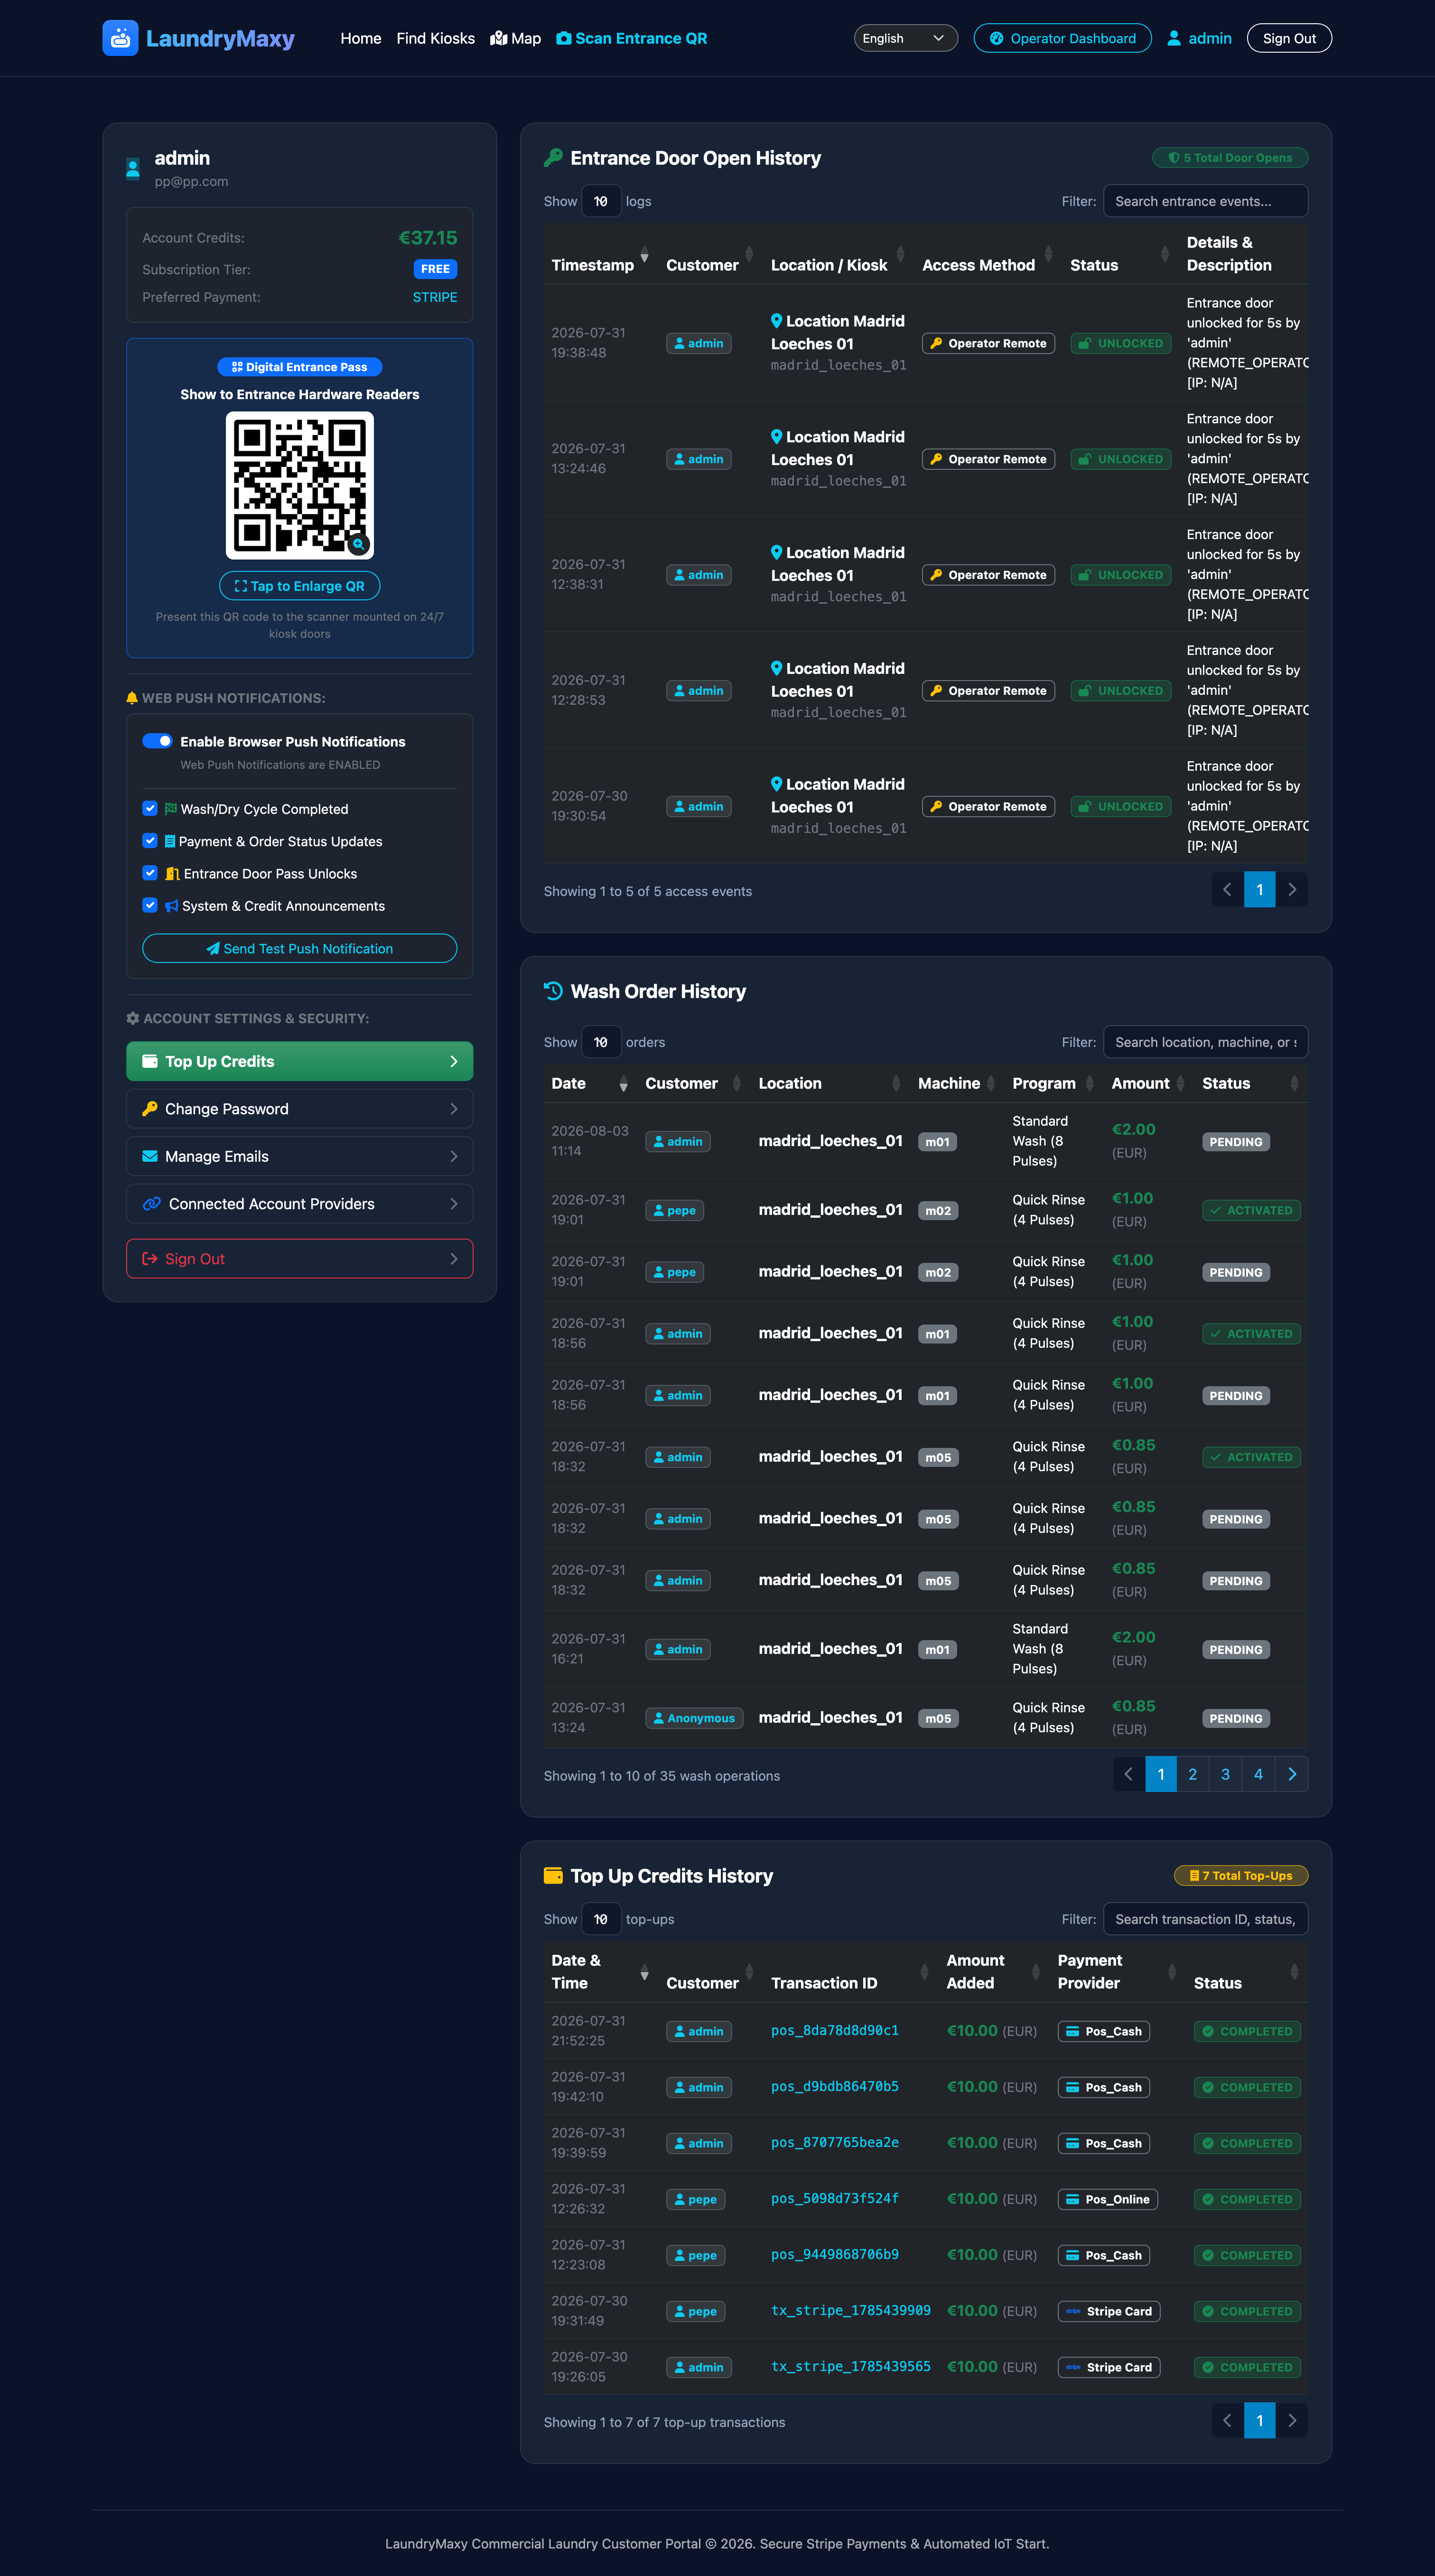Click Send Test Push Notification button
Screen dimensions: 1435x2576
coord(300,949)
